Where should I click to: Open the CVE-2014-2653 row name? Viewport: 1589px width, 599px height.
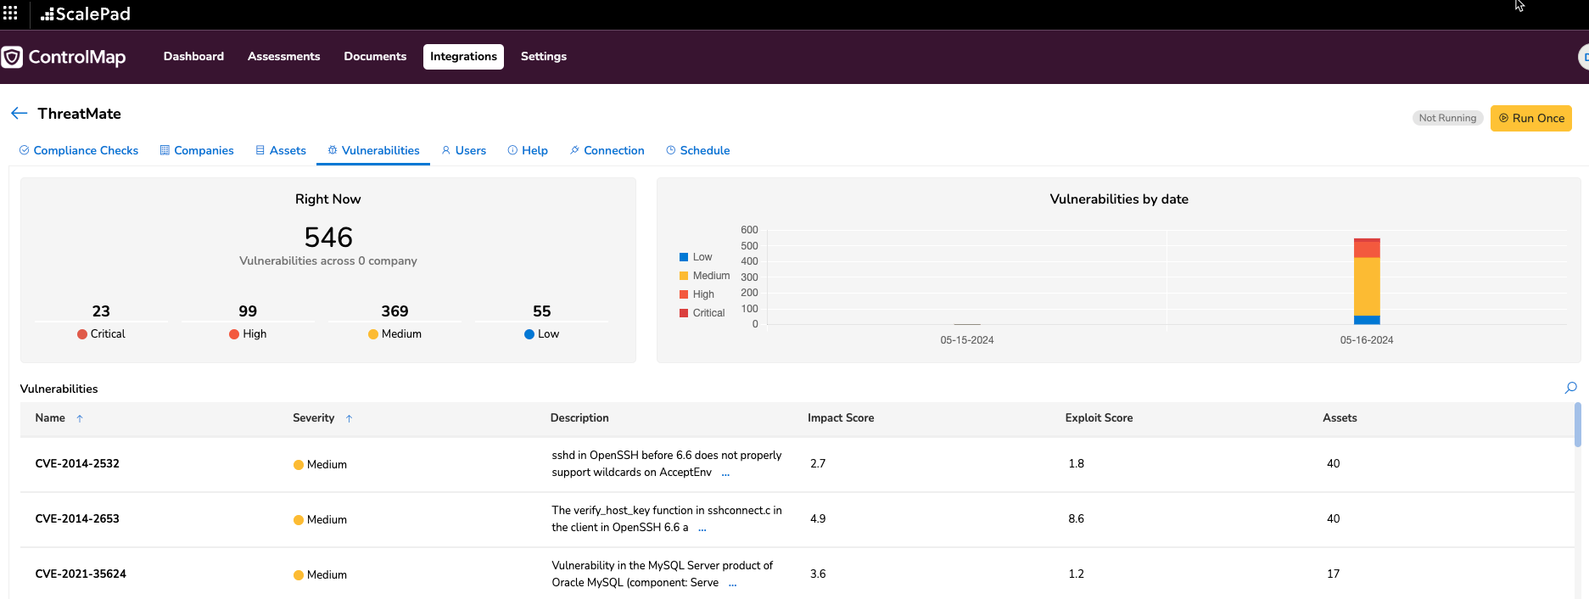[x=77, y=519]
